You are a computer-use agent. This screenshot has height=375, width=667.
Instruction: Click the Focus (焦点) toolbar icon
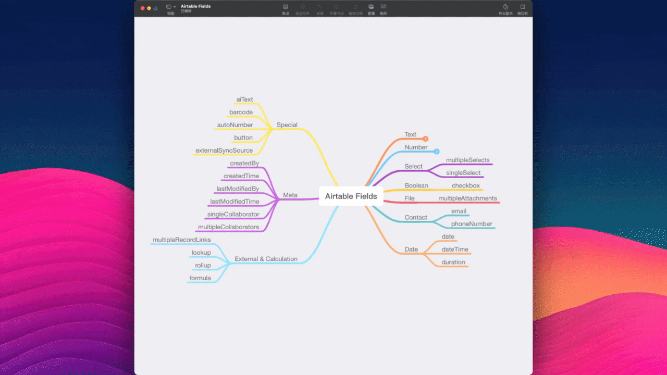click(x=286, y=7)
